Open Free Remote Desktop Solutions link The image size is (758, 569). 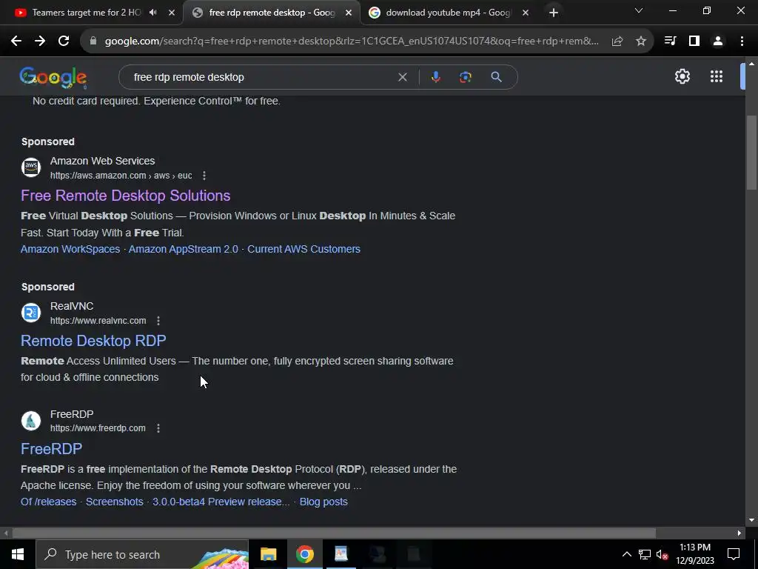click(126, 196)
